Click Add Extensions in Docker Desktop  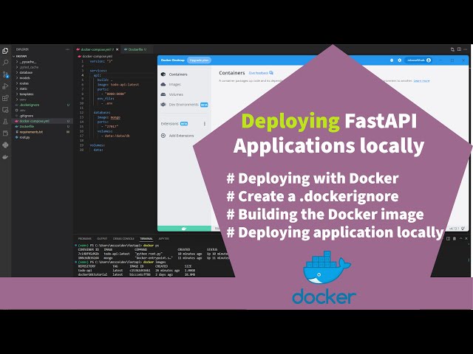[x=181, y=136]
